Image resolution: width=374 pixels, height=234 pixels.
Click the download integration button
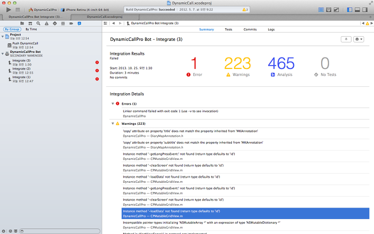click(x=346, y=39)
